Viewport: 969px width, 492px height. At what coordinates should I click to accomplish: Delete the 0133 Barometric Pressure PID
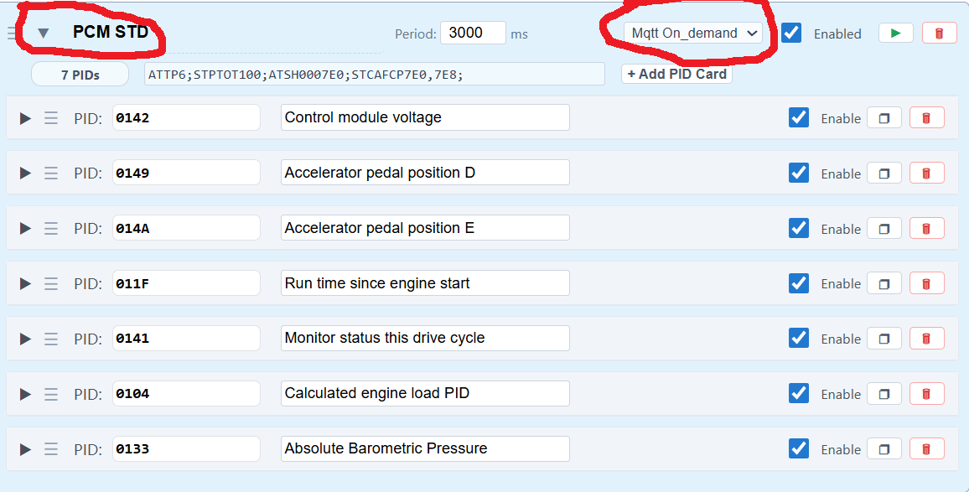tap(926, 448)
